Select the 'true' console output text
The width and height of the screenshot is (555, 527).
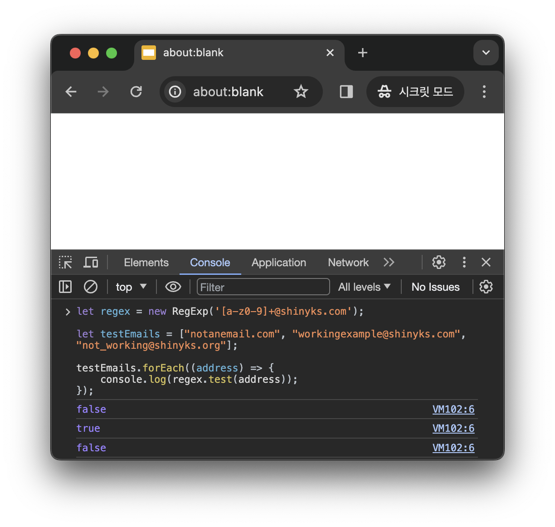pos(88,428)
